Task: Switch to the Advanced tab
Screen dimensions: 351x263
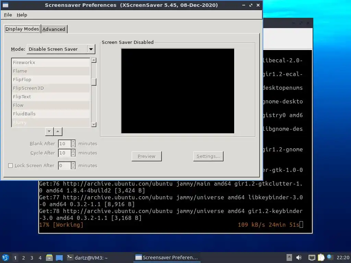Action: tap(54, 29)
